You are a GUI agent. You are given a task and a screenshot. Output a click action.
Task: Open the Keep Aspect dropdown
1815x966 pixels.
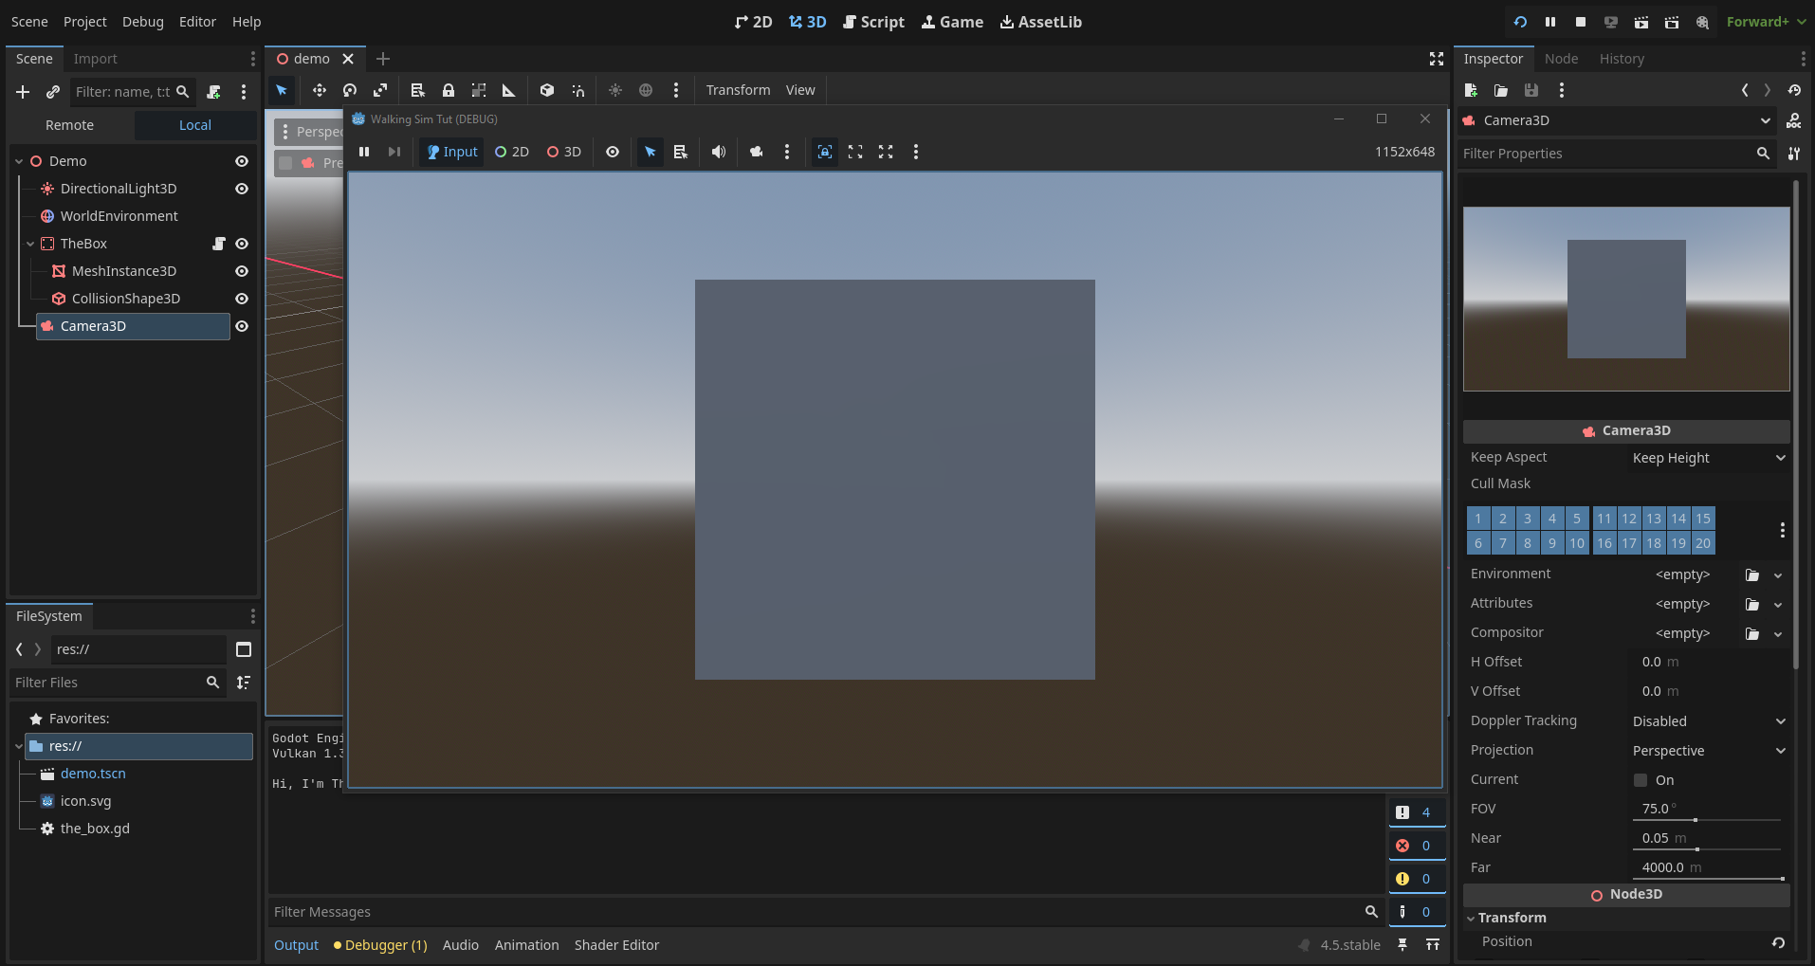click(1708, 458)
